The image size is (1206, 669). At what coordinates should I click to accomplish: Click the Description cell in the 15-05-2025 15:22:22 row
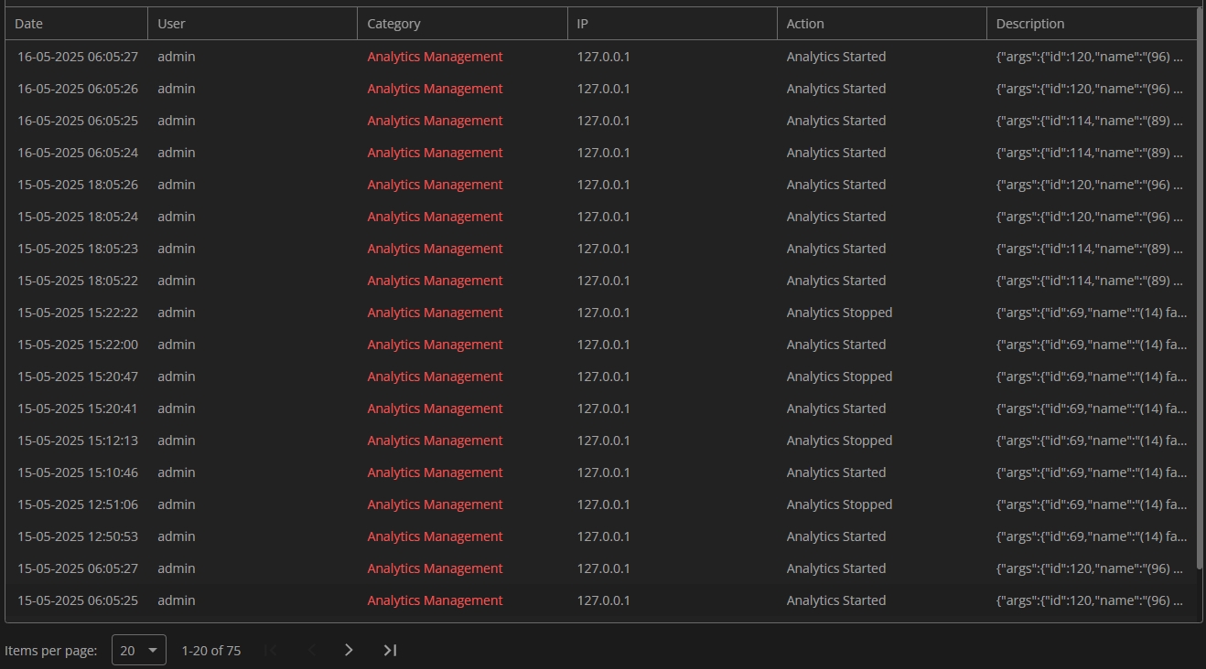(x=1092, y=313)
